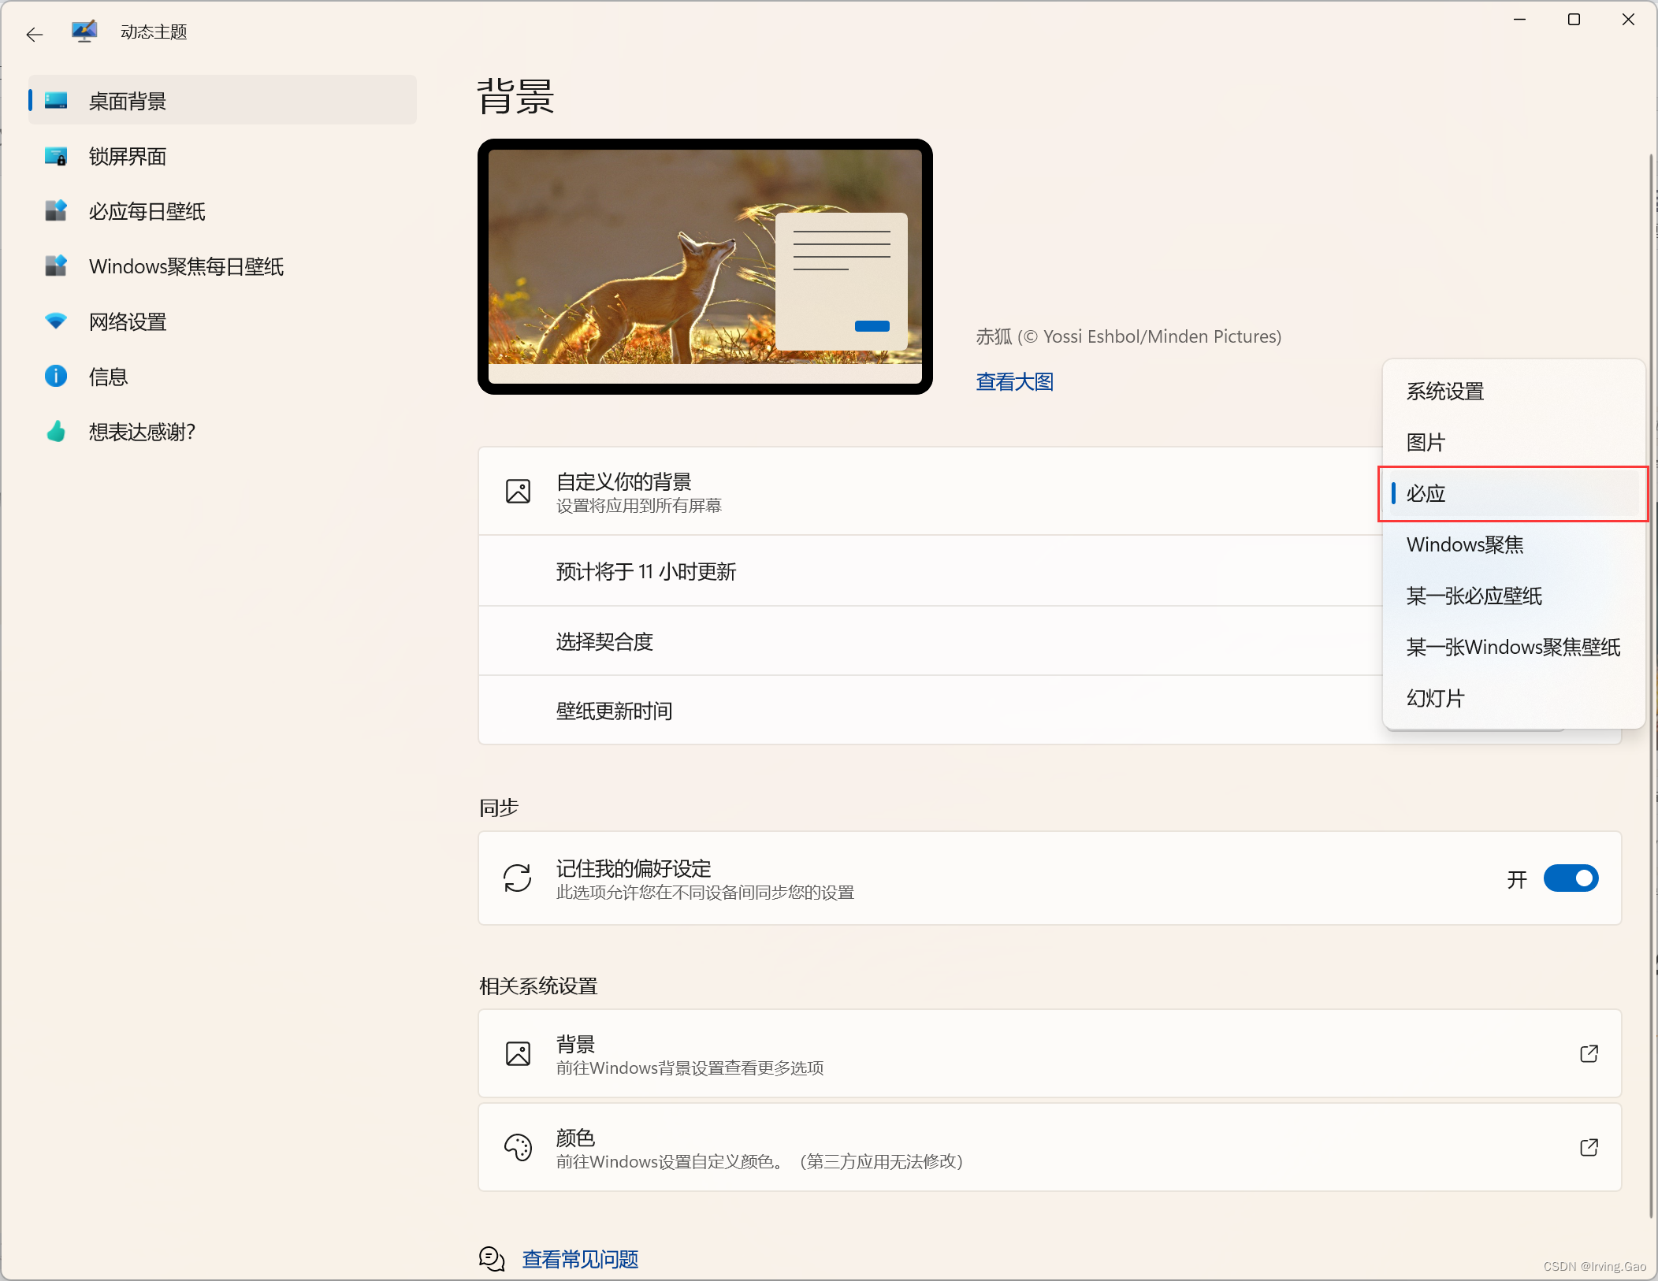Viewport: 1658px width, 1281px height.
Task: Choose 图片 option from dropdown
Action: pos(1426,443)
